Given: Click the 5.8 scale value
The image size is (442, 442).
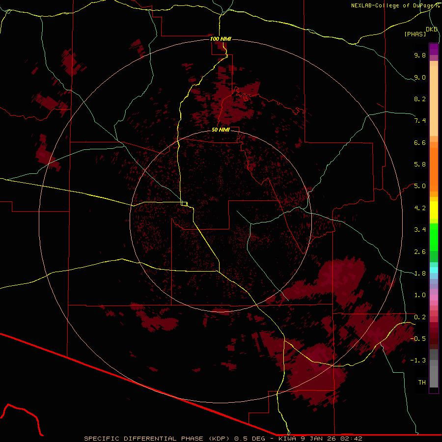Looking at the screenshot, I should [420, 165].
